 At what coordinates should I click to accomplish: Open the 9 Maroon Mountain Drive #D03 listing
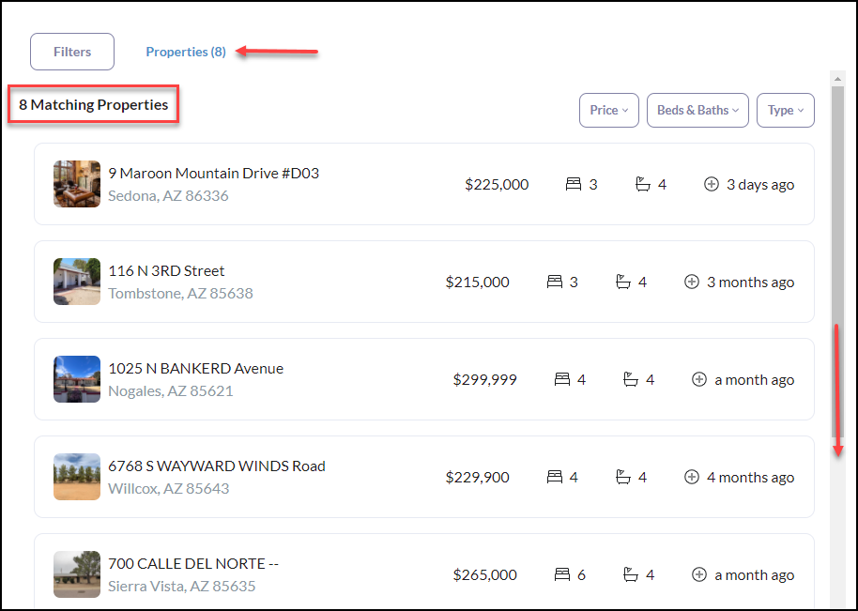click(213, 174)
